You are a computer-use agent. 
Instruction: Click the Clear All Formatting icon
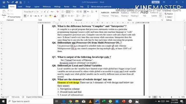coord(58,12)
